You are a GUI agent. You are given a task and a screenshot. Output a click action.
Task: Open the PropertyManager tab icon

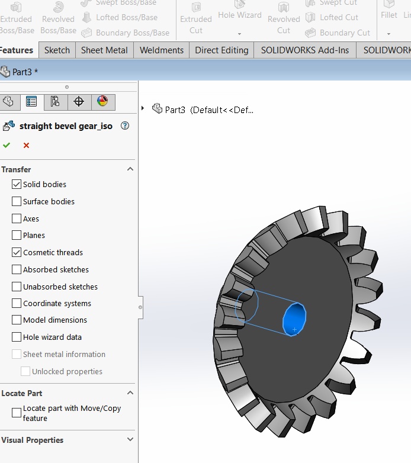pos(31,102)
